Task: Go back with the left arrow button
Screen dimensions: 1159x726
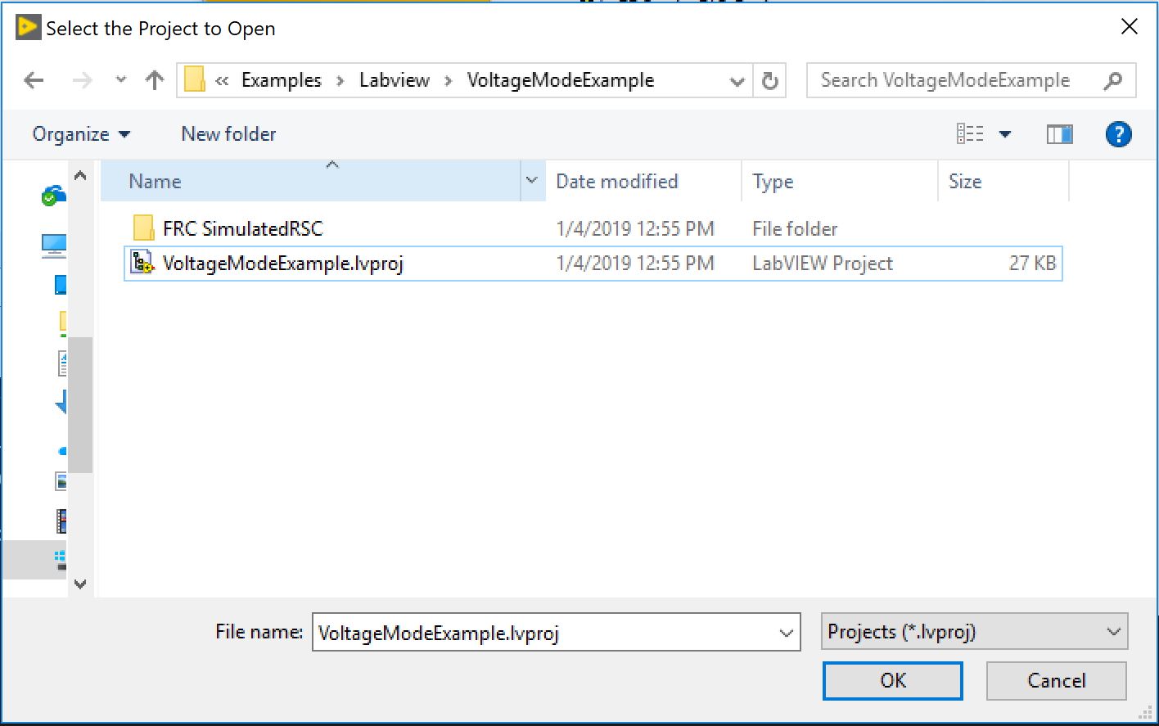Action: click(x=34, y=80)
